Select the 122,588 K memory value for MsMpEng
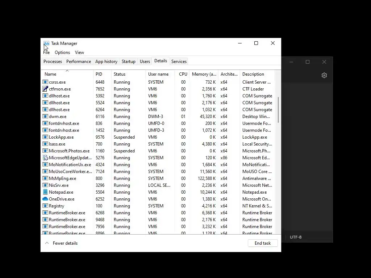The height and width of the screenshot is (278, 371). 207,178
